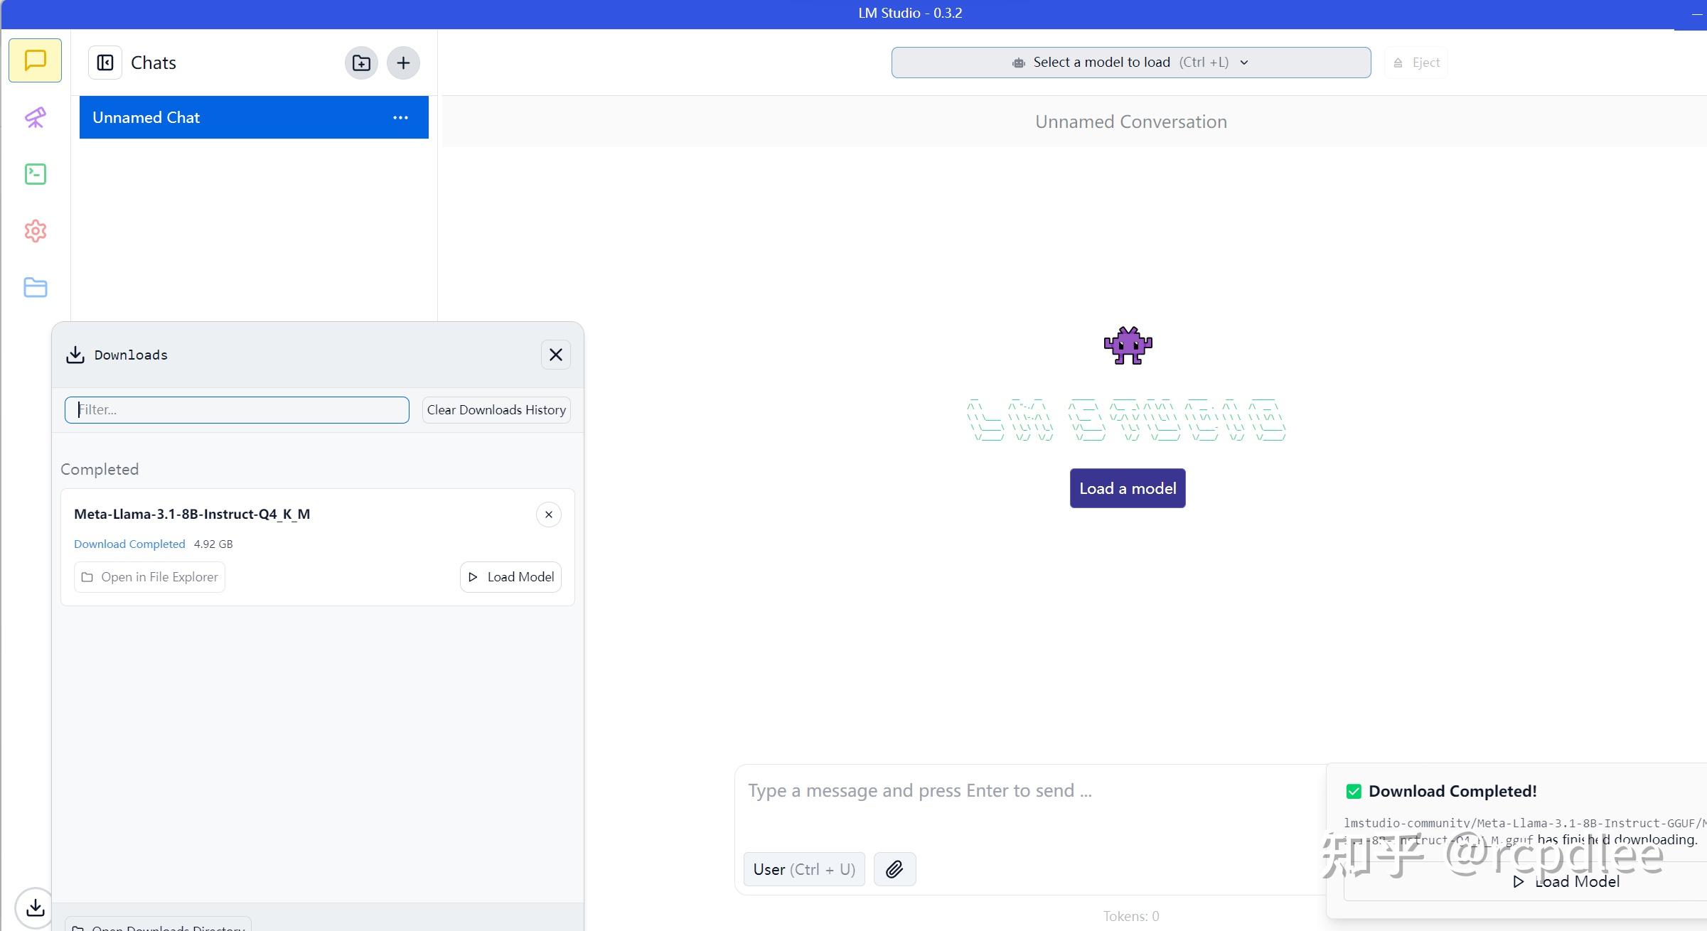The width and height of the screenshot is (1707, 931).
Task: Click the purple LM Studio mascot
Action: pos(1128,346)
